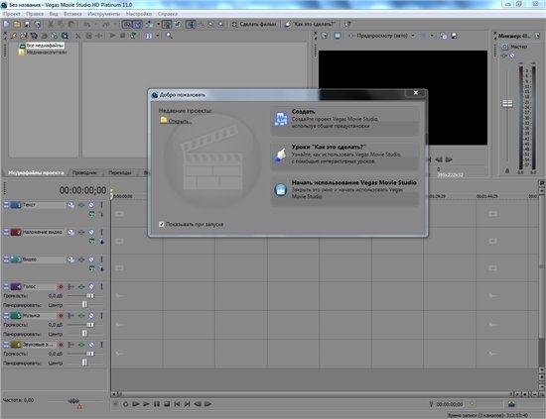This screenshot has height=419, width=546.
Task: Click the loop playback button
Action: [125, 404]
